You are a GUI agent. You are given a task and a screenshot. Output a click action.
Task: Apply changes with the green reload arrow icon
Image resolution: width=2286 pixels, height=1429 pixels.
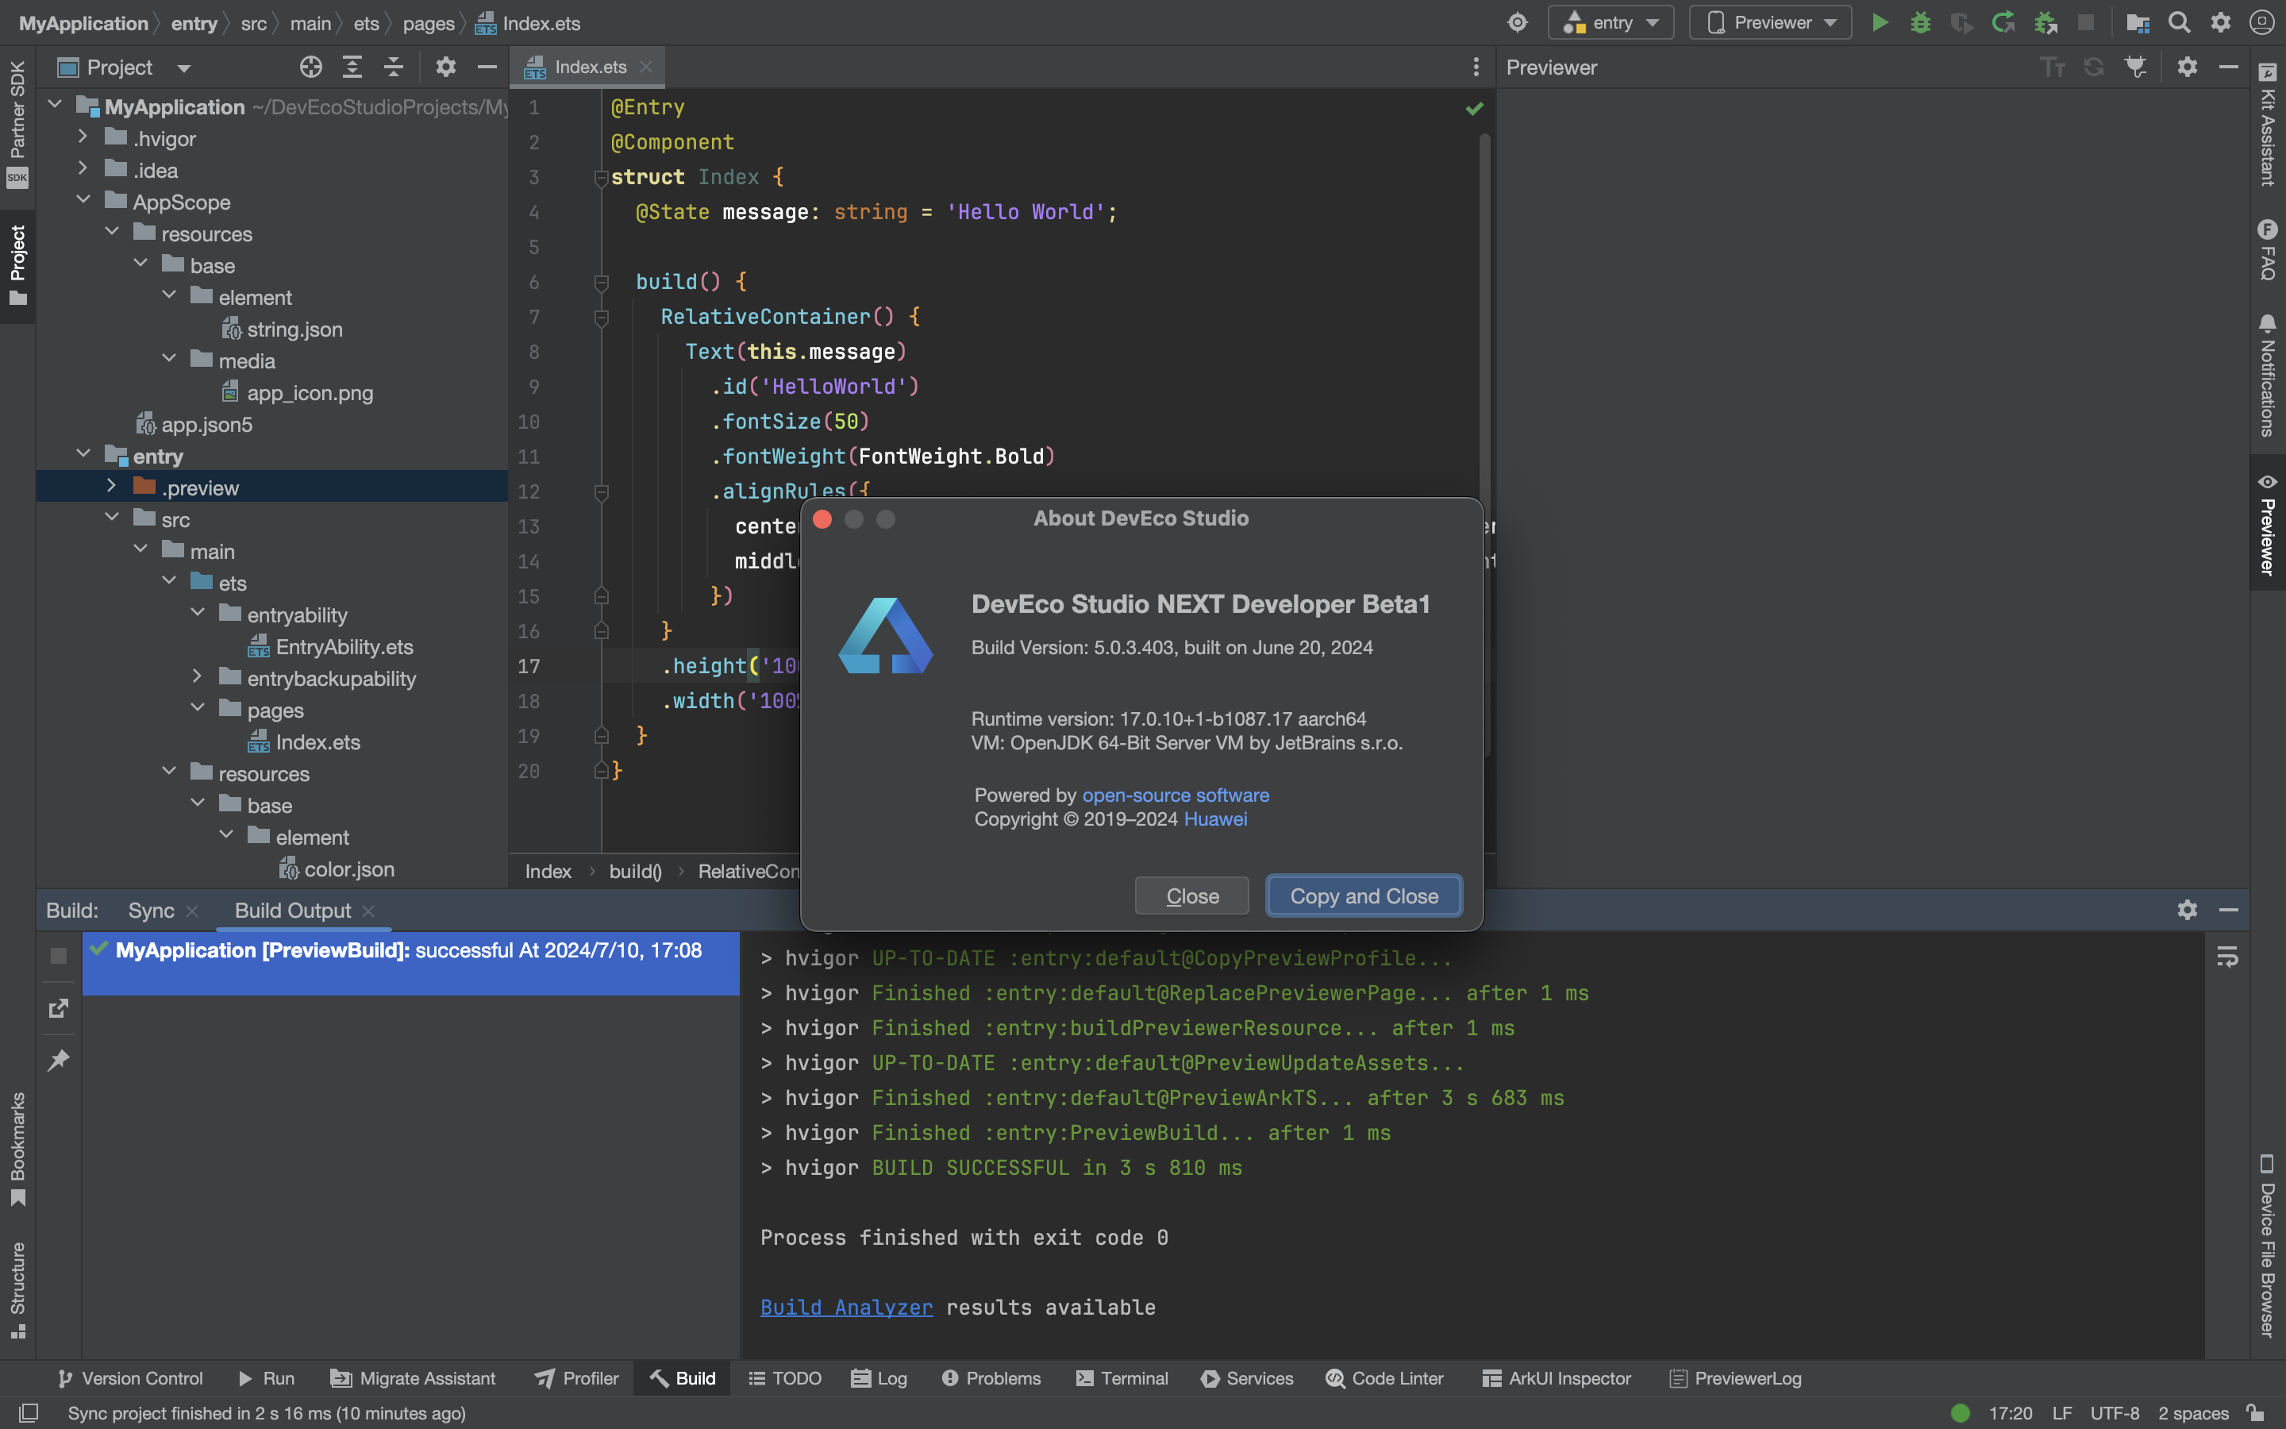tap(2003, 23)
